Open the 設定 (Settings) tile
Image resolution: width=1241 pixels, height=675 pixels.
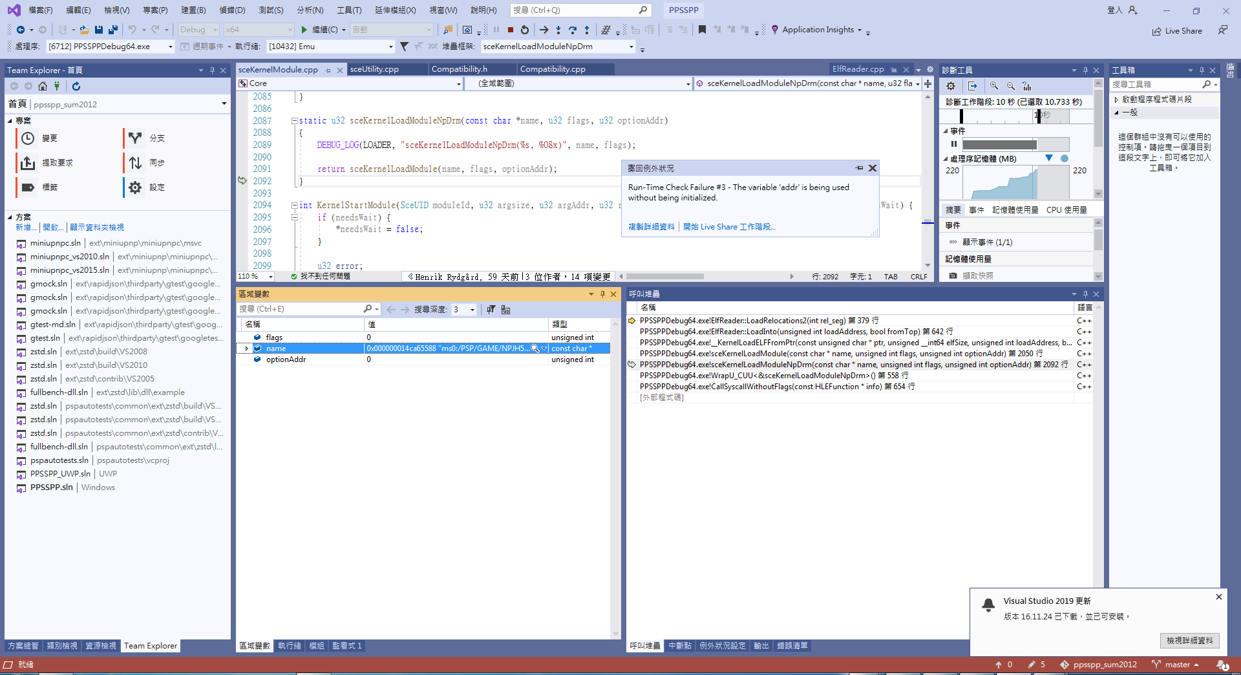point(175,187)
